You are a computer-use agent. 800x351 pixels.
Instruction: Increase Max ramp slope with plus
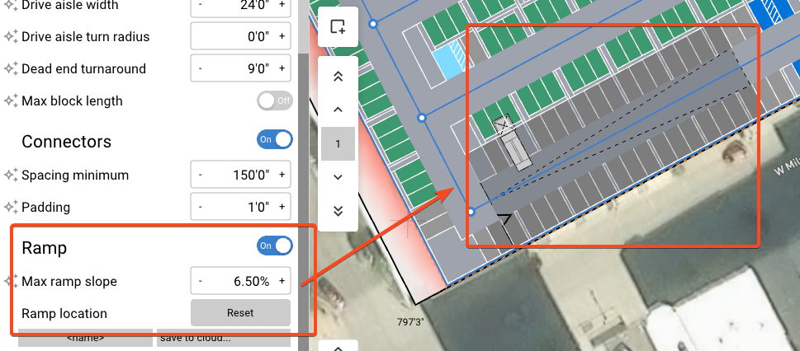(282, 281)
